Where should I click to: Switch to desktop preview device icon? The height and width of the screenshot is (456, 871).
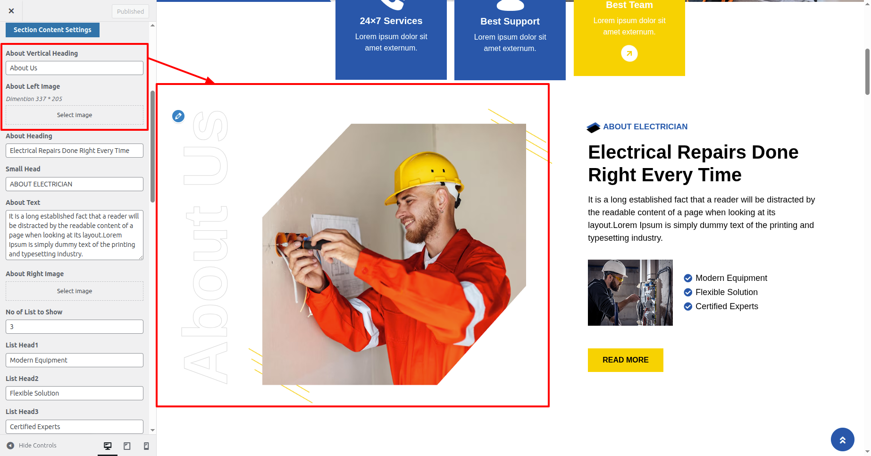(108, 446)
